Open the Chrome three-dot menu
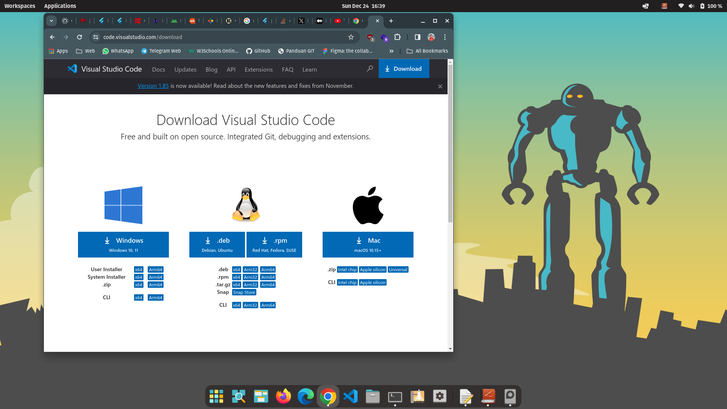 (x=445, y=37)
